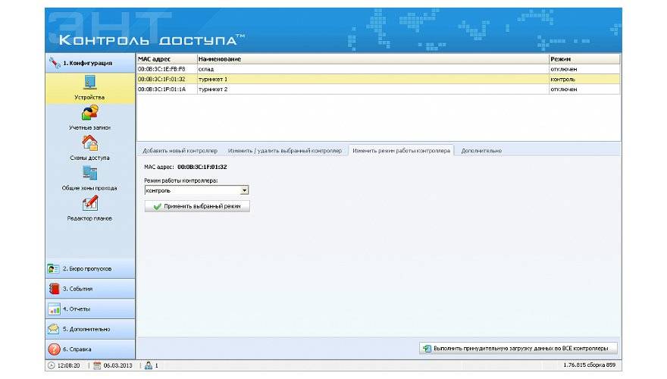The height and width of the screenshot is (379, 667).
Task: Open Общие зоны прохода icon
Action: [x=89, y=174]
